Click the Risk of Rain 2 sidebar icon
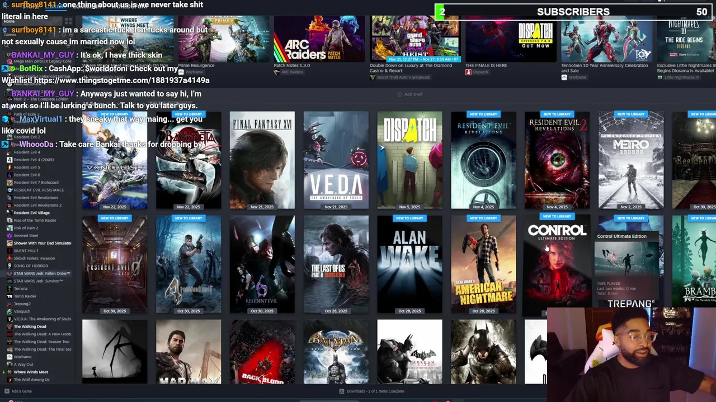Viewport: 716px width, 402px height. coord(10,228)
